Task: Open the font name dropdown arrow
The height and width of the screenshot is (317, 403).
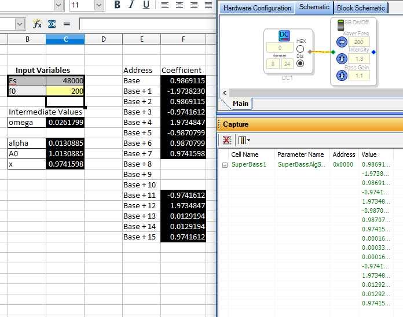Action: [58, 5]
